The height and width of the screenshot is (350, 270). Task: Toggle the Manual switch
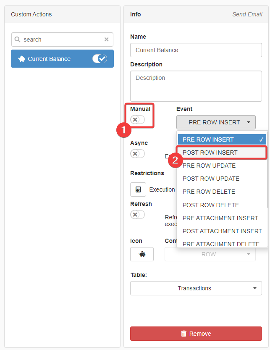137,120
